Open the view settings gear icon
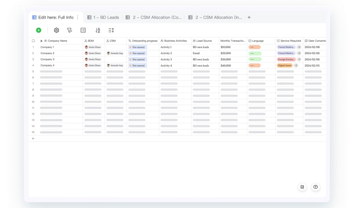 tap(57, 30)
